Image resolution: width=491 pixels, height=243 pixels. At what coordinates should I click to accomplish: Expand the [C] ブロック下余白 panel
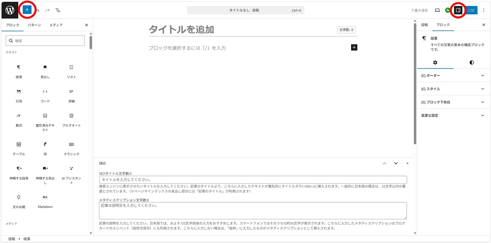(x=452, y=102)
